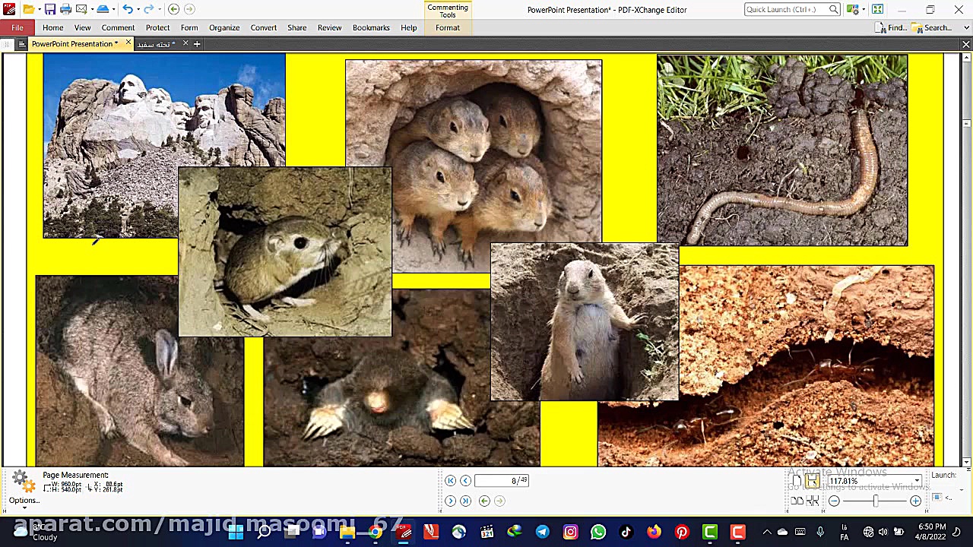Click the zoom slider handle
The height and width of the screenshot is (547, 973).
[875, 501]
